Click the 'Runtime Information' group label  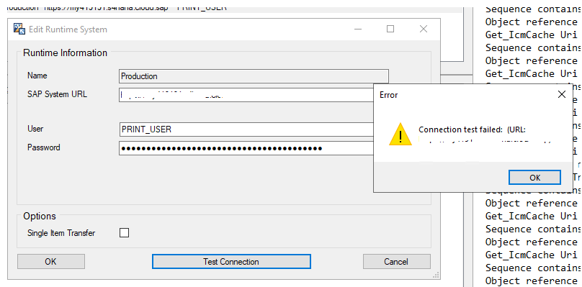[x=65, y=53]
